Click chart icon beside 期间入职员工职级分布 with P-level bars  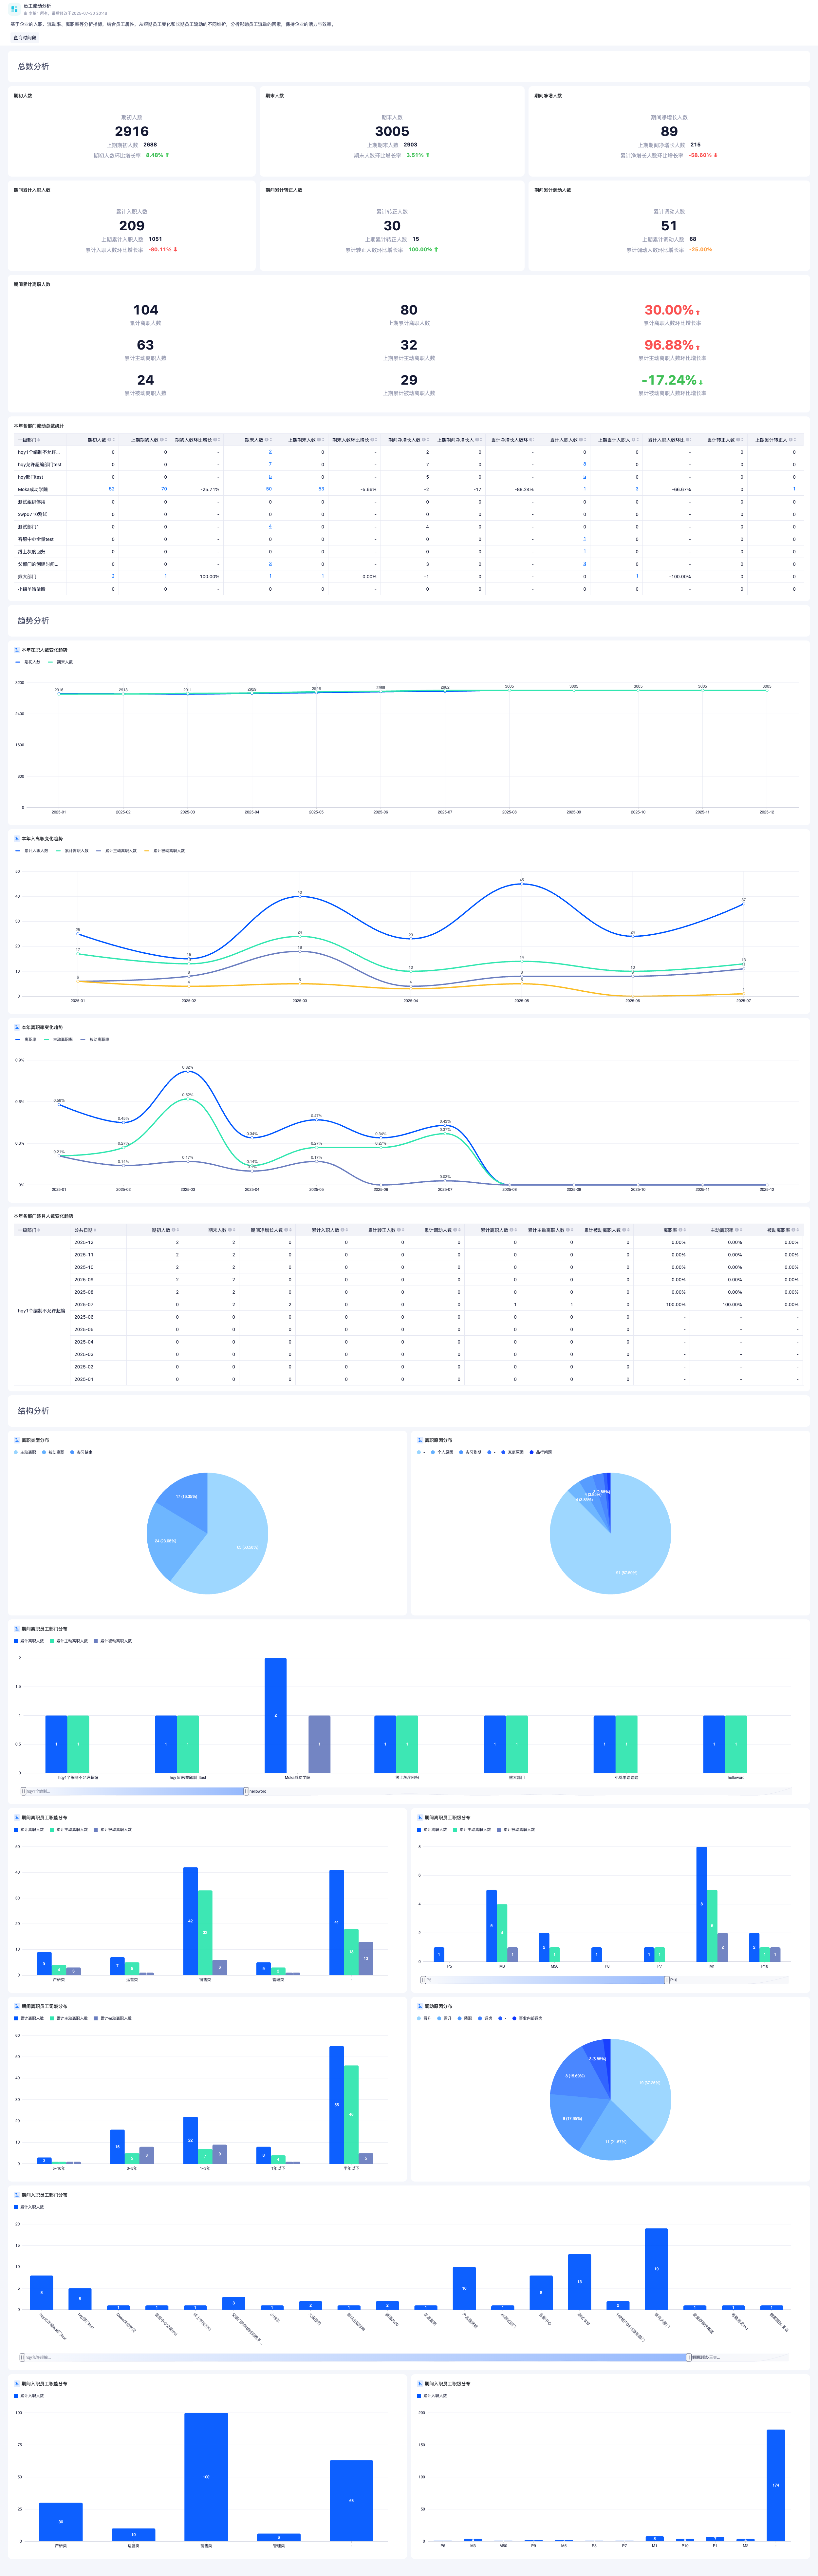click(x=420, y=2384)
